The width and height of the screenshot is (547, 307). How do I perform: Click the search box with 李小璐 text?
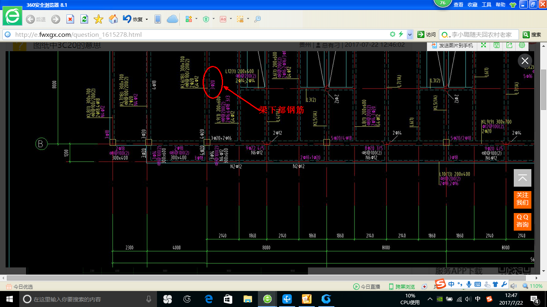(x=479, y=35)
